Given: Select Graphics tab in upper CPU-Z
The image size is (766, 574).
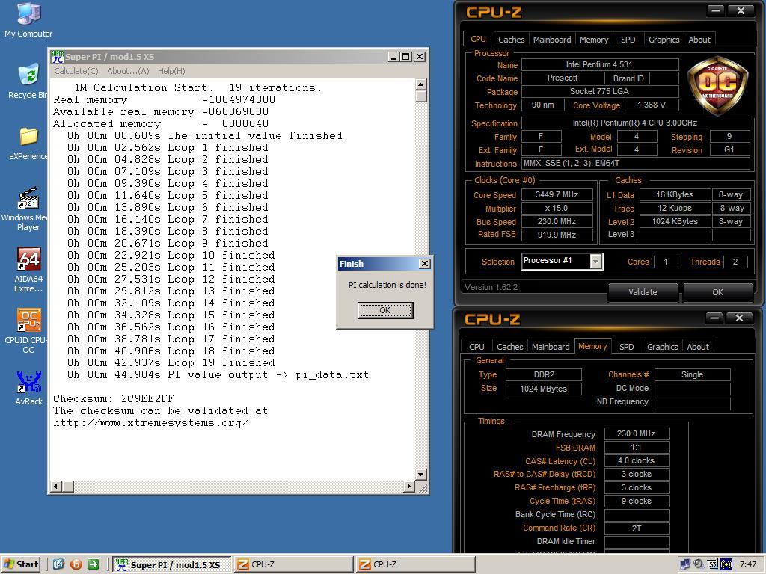Looking at the screenshot, I should click(x=664, y=40).
